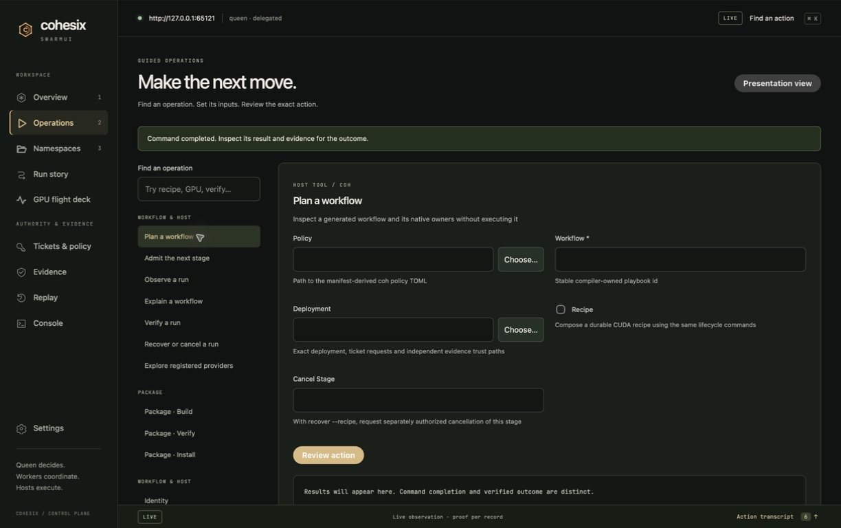Click Choose... next to Deployment field

click(521, 330)
